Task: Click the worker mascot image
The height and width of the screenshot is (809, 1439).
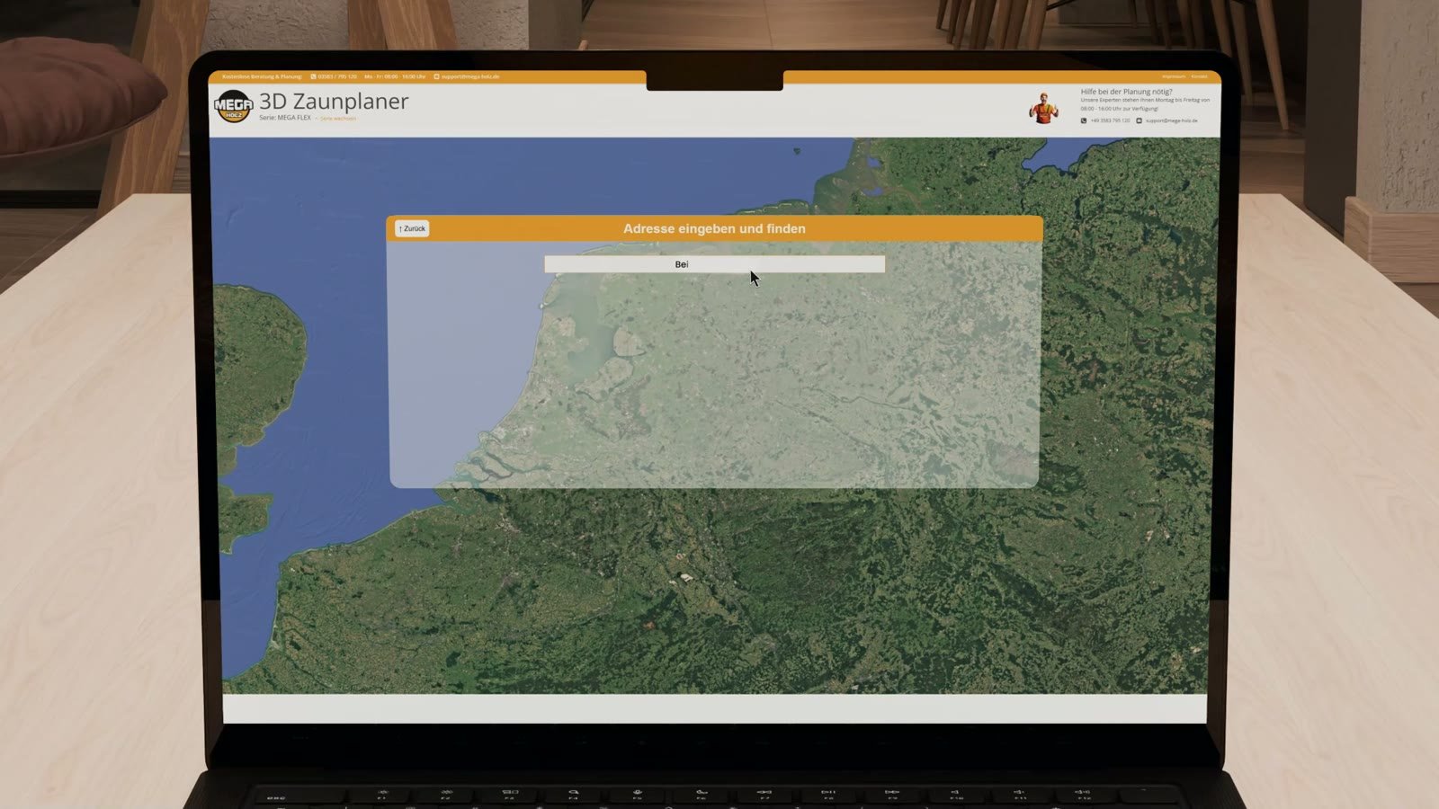Action: [1044, 107]
